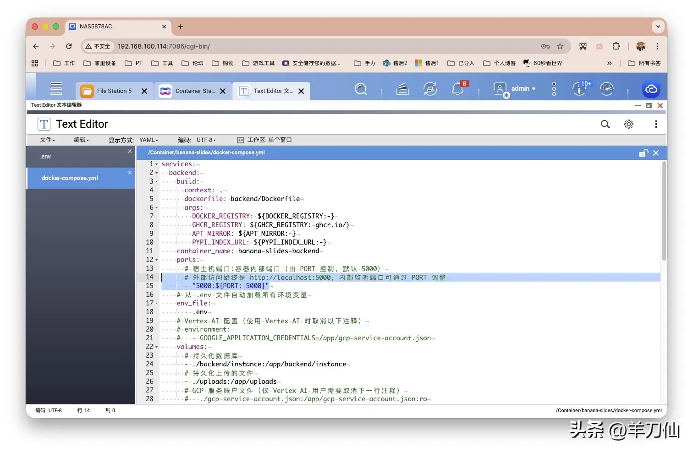Open the bookmarks apps grid icon

pyautogui.click(x=35, y=63)
